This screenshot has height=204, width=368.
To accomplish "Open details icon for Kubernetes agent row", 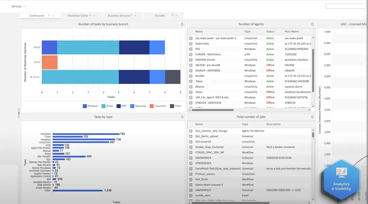I will 191,44.
